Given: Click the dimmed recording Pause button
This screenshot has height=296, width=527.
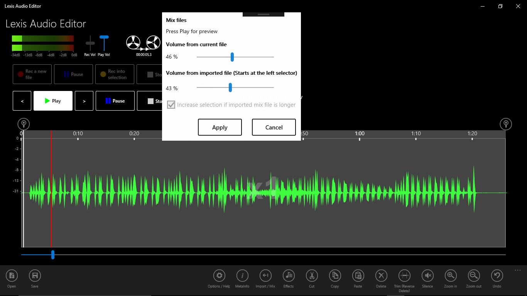Looking at the screenshot, I should tap(73, 74).
